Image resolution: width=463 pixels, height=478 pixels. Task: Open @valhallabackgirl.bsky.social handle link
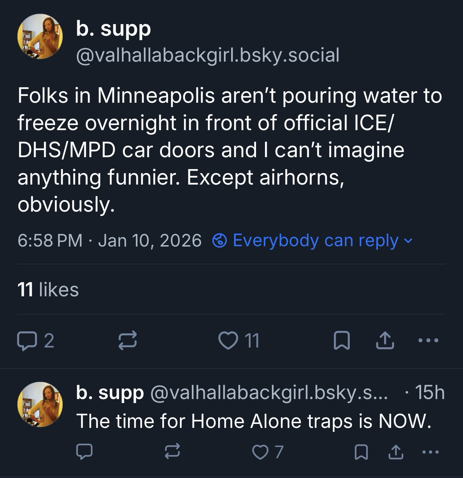207,55
